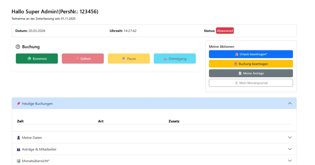Click the Pause button icon
Image resolution: width=315 pixels, height=165 pixels.
(124, 59)
